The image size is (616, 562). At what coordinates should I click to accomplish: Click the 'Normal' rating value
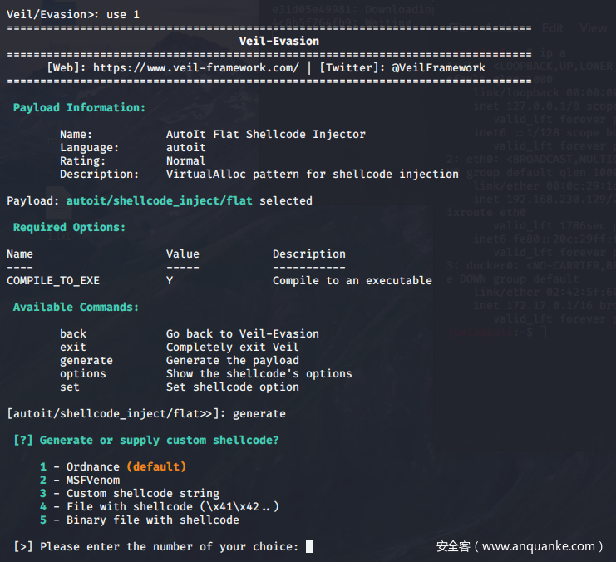(x=186, y=160)
